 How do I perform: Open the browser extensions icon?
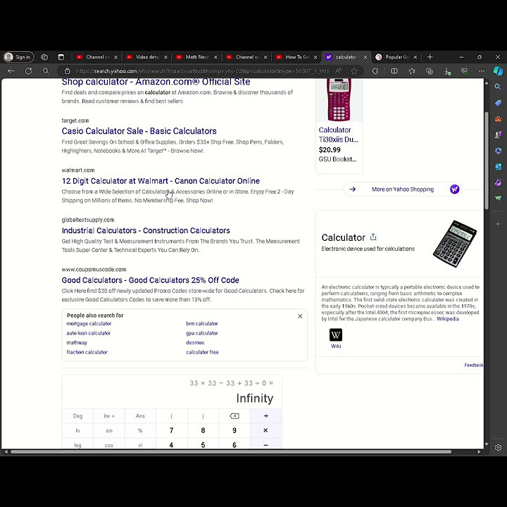[x=375, y=71]
